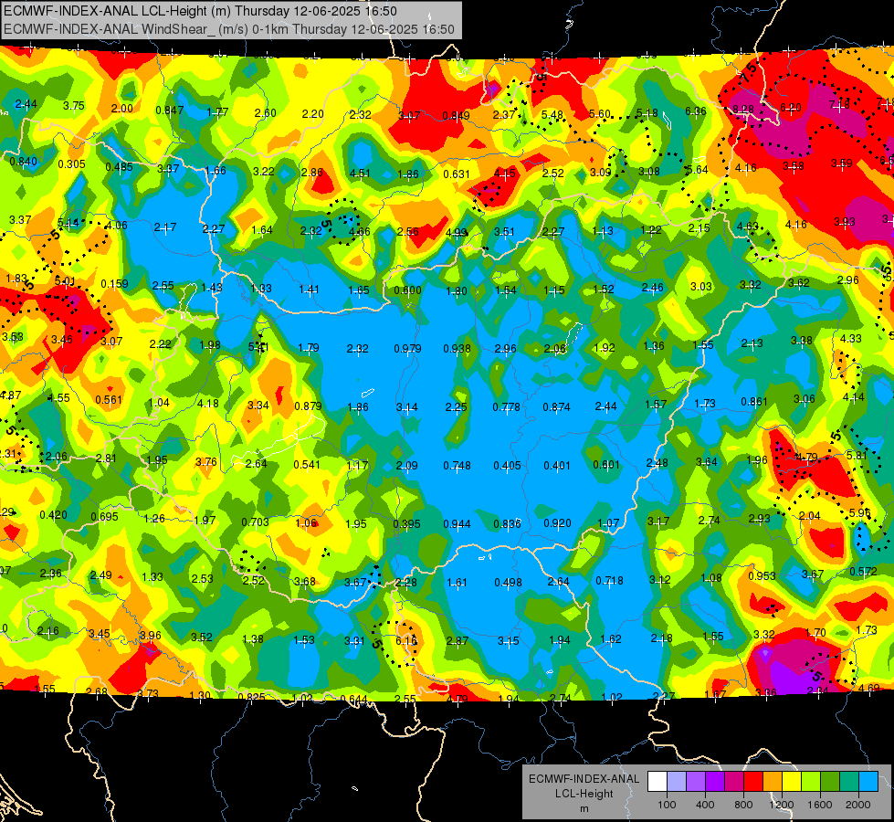
Task: Click the grid value '0.405'
Action: (x=508, y=466)
